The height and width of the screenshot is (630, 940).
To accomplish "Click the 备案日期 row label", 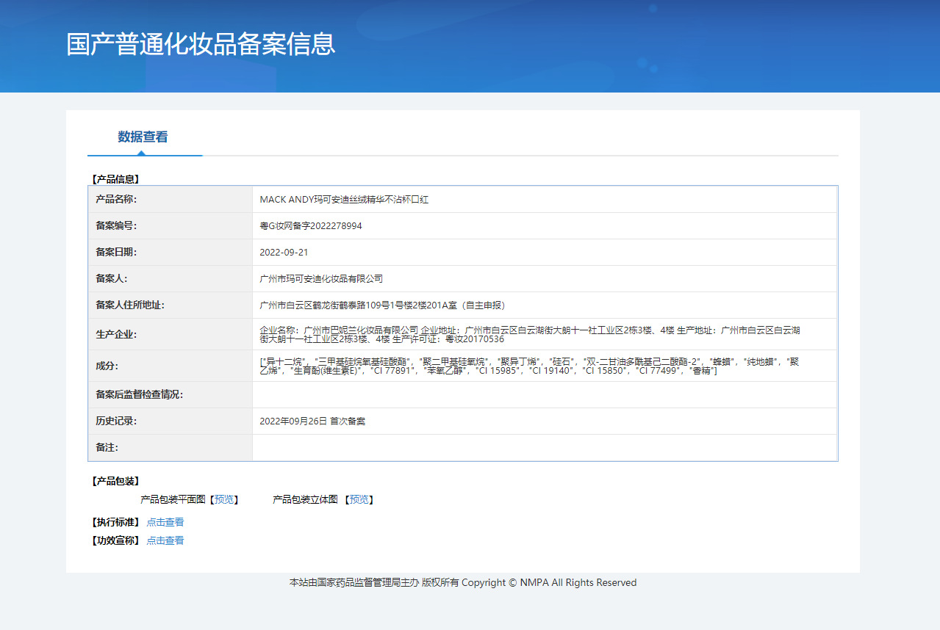I will [x=116, y=253].
